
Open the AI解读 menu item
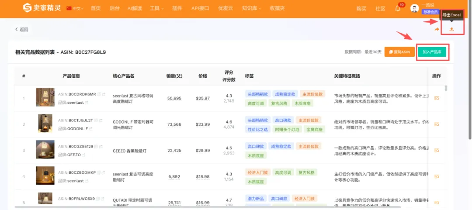click(x=135, y=8)
